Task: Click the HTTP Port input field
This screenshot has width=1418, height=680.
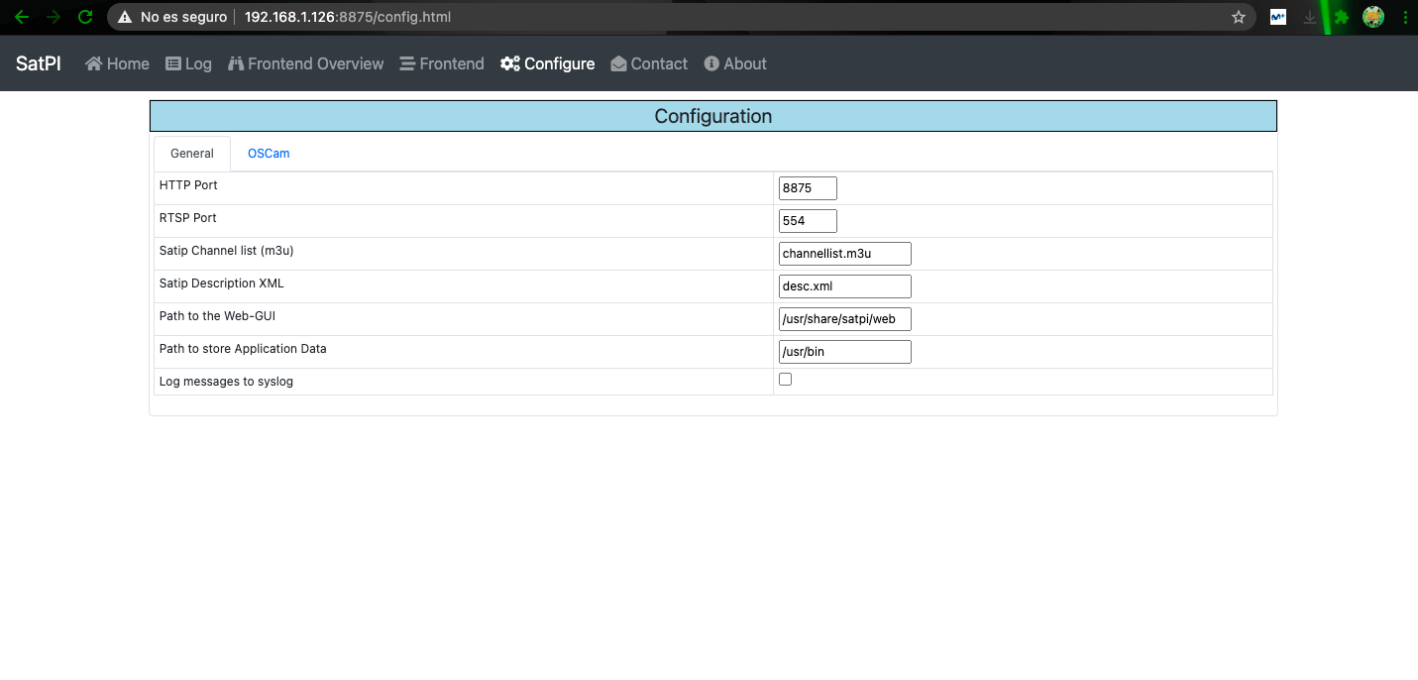Action: pyautogui.click(x=808, y=188)
